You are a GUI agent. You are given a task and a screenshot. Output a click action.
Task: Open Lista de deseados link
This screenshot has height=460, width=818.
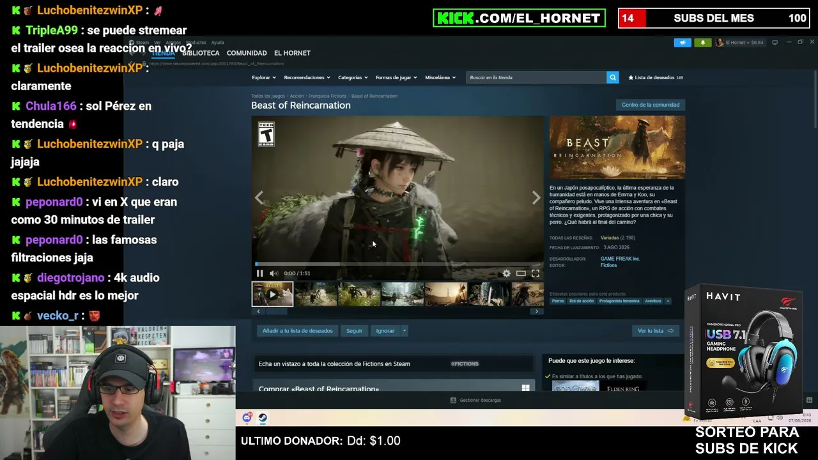[x=656, y=77]
